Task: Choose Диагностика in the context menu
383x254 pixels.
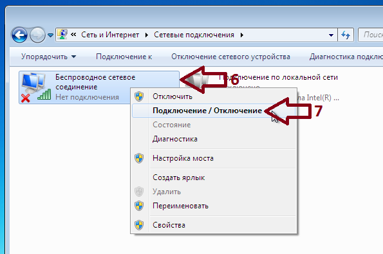Action: (214, 139)
